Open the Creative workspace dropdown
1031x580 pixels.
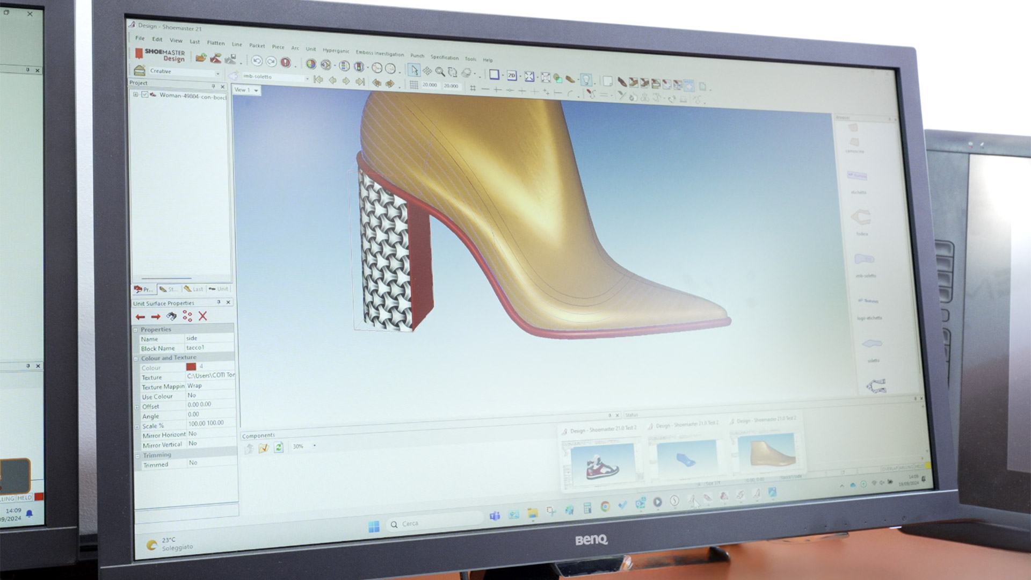tap(217, 73)
